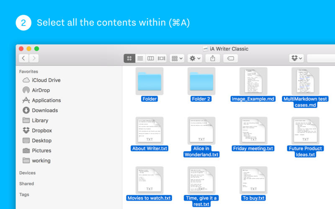Click the 'Friday meeting.txt' file name
The image size is (335, 209).
pyautogui.click(x=253, y=148)
